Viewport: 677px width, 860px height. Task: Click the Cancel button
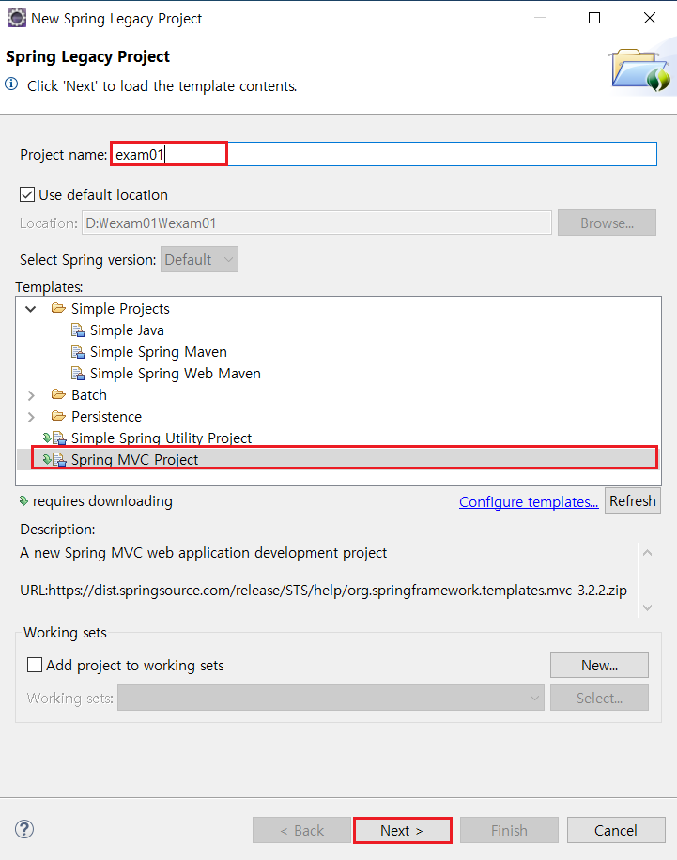click(616, 830)
